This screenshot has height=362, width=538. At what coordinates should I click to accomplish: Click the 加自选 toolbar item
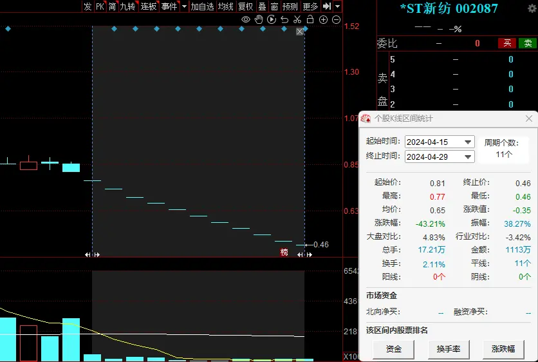202,6
